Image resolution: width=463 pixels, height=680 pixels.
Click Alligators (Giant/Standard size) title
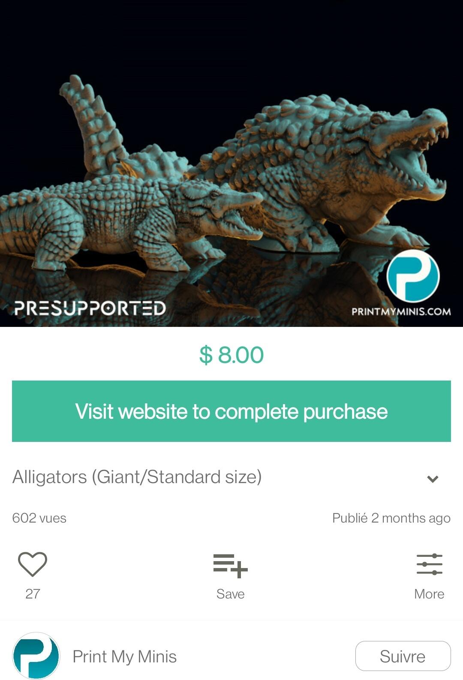[x=137, y=477]
